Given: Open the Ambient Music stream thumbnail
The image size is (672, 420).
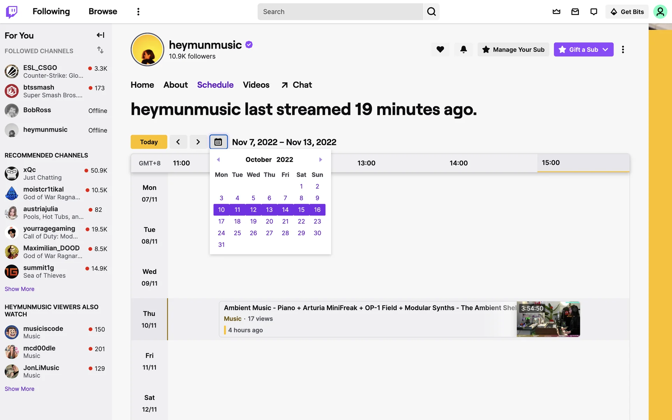Looking at the screenshot, I should (x=548, y=319).
